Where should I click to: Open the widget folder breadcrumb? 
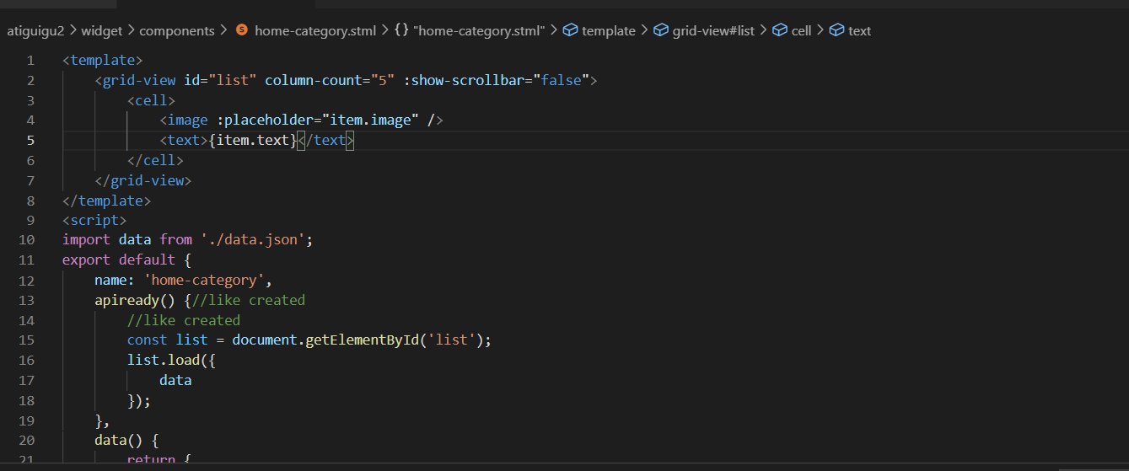pos(101,30)
